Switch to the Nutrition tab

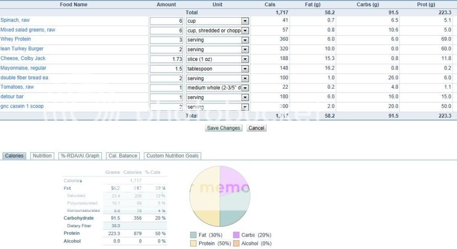42,156
